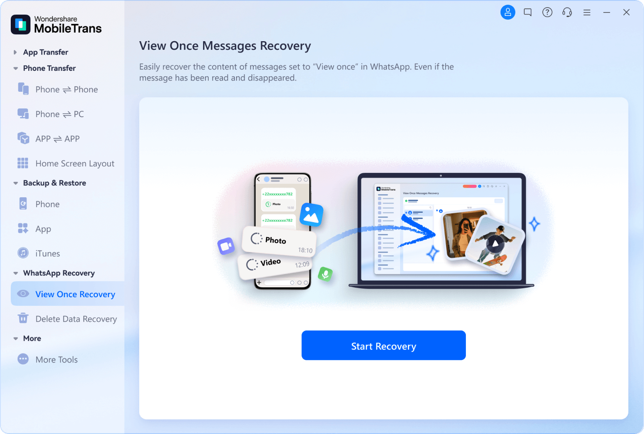Image resolution: width=644 pixels, height=434 pixels.
Task: Open the user account profile icon
Action: (x=507, y=12)
